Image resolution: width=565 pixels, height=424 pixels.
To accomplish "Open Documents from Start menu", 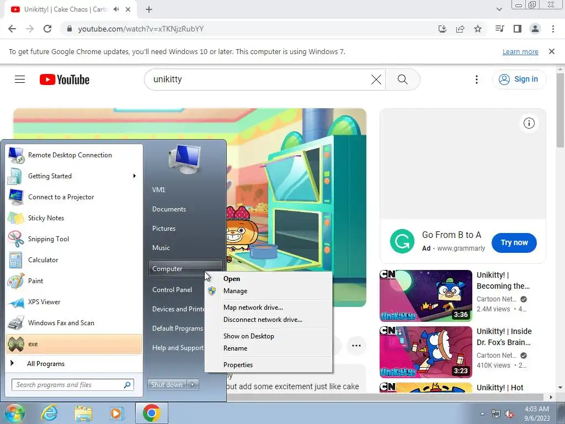I will [x=185, y=209].
